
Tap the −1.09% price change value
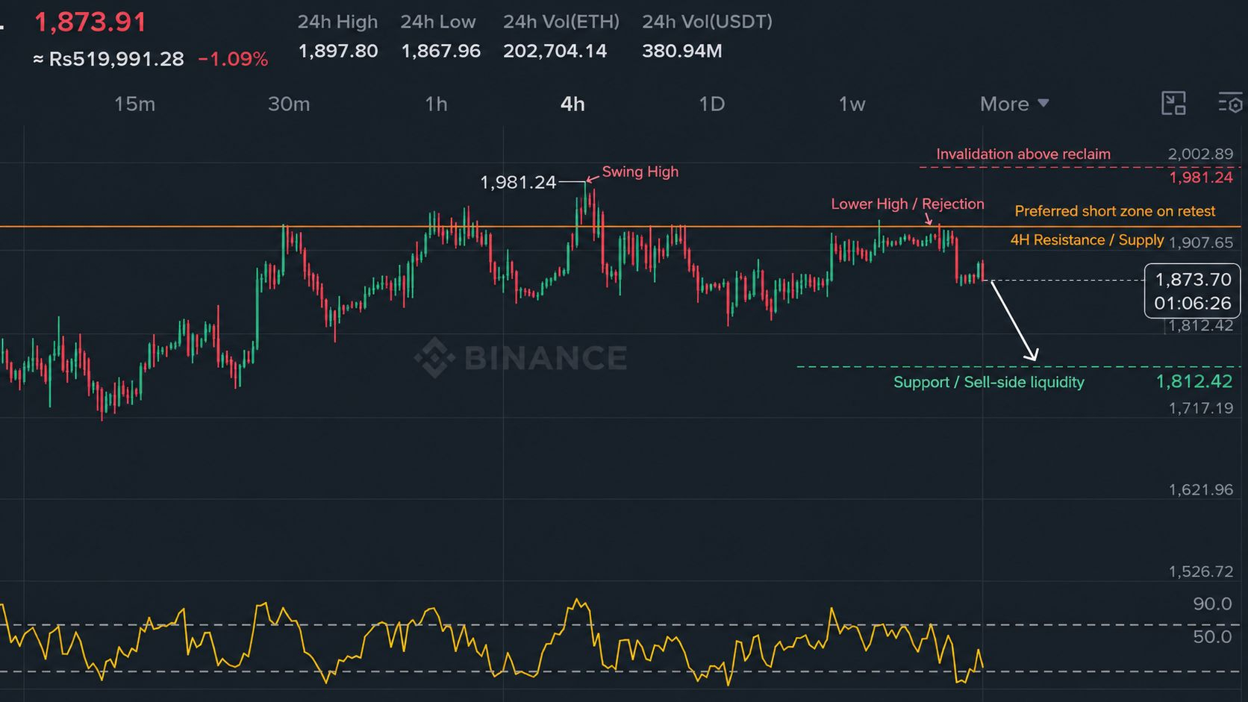pyautogui.click(x=233, y=60)
